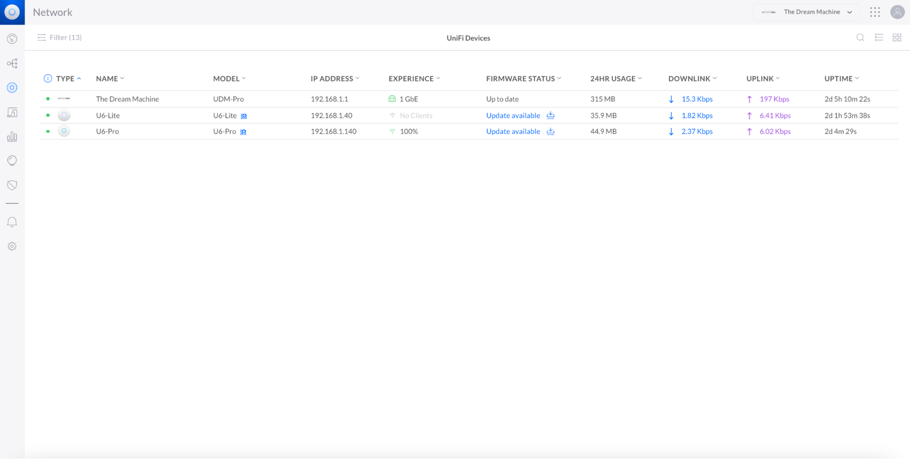910x459 pixels.
Task: Open the Topology sidebar icon
Action: tap(12, 63)
